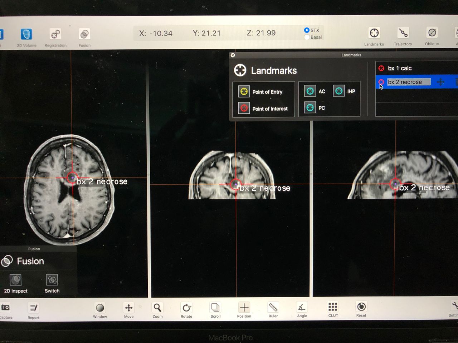Click the coronal brain MRI view
The height and width of the screenshot is (343, 458).
[x=232, y=175]
